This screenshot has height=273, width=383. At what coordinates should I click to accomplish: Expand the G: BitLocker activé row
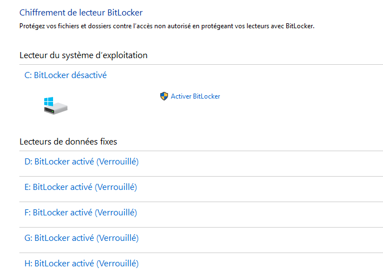pos(81,238)
